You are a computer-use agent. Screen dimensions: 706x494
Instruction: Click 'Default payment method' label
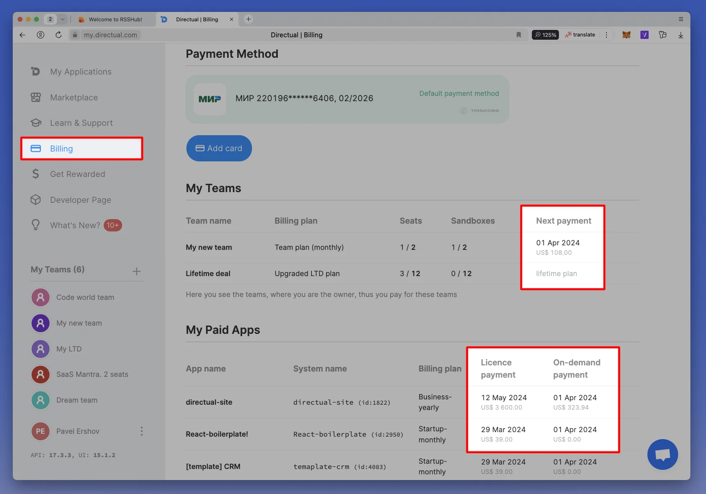pos(459,93)
